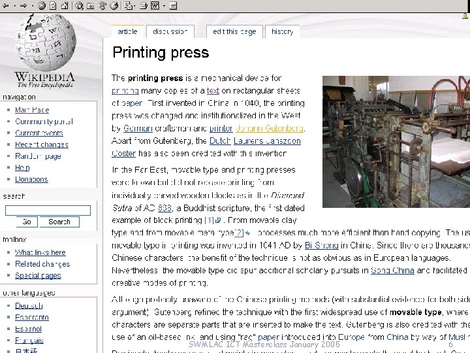Click the Home toolbar icon
The height and width of the screenshot is (353, 470).
(x=65, y=5)
